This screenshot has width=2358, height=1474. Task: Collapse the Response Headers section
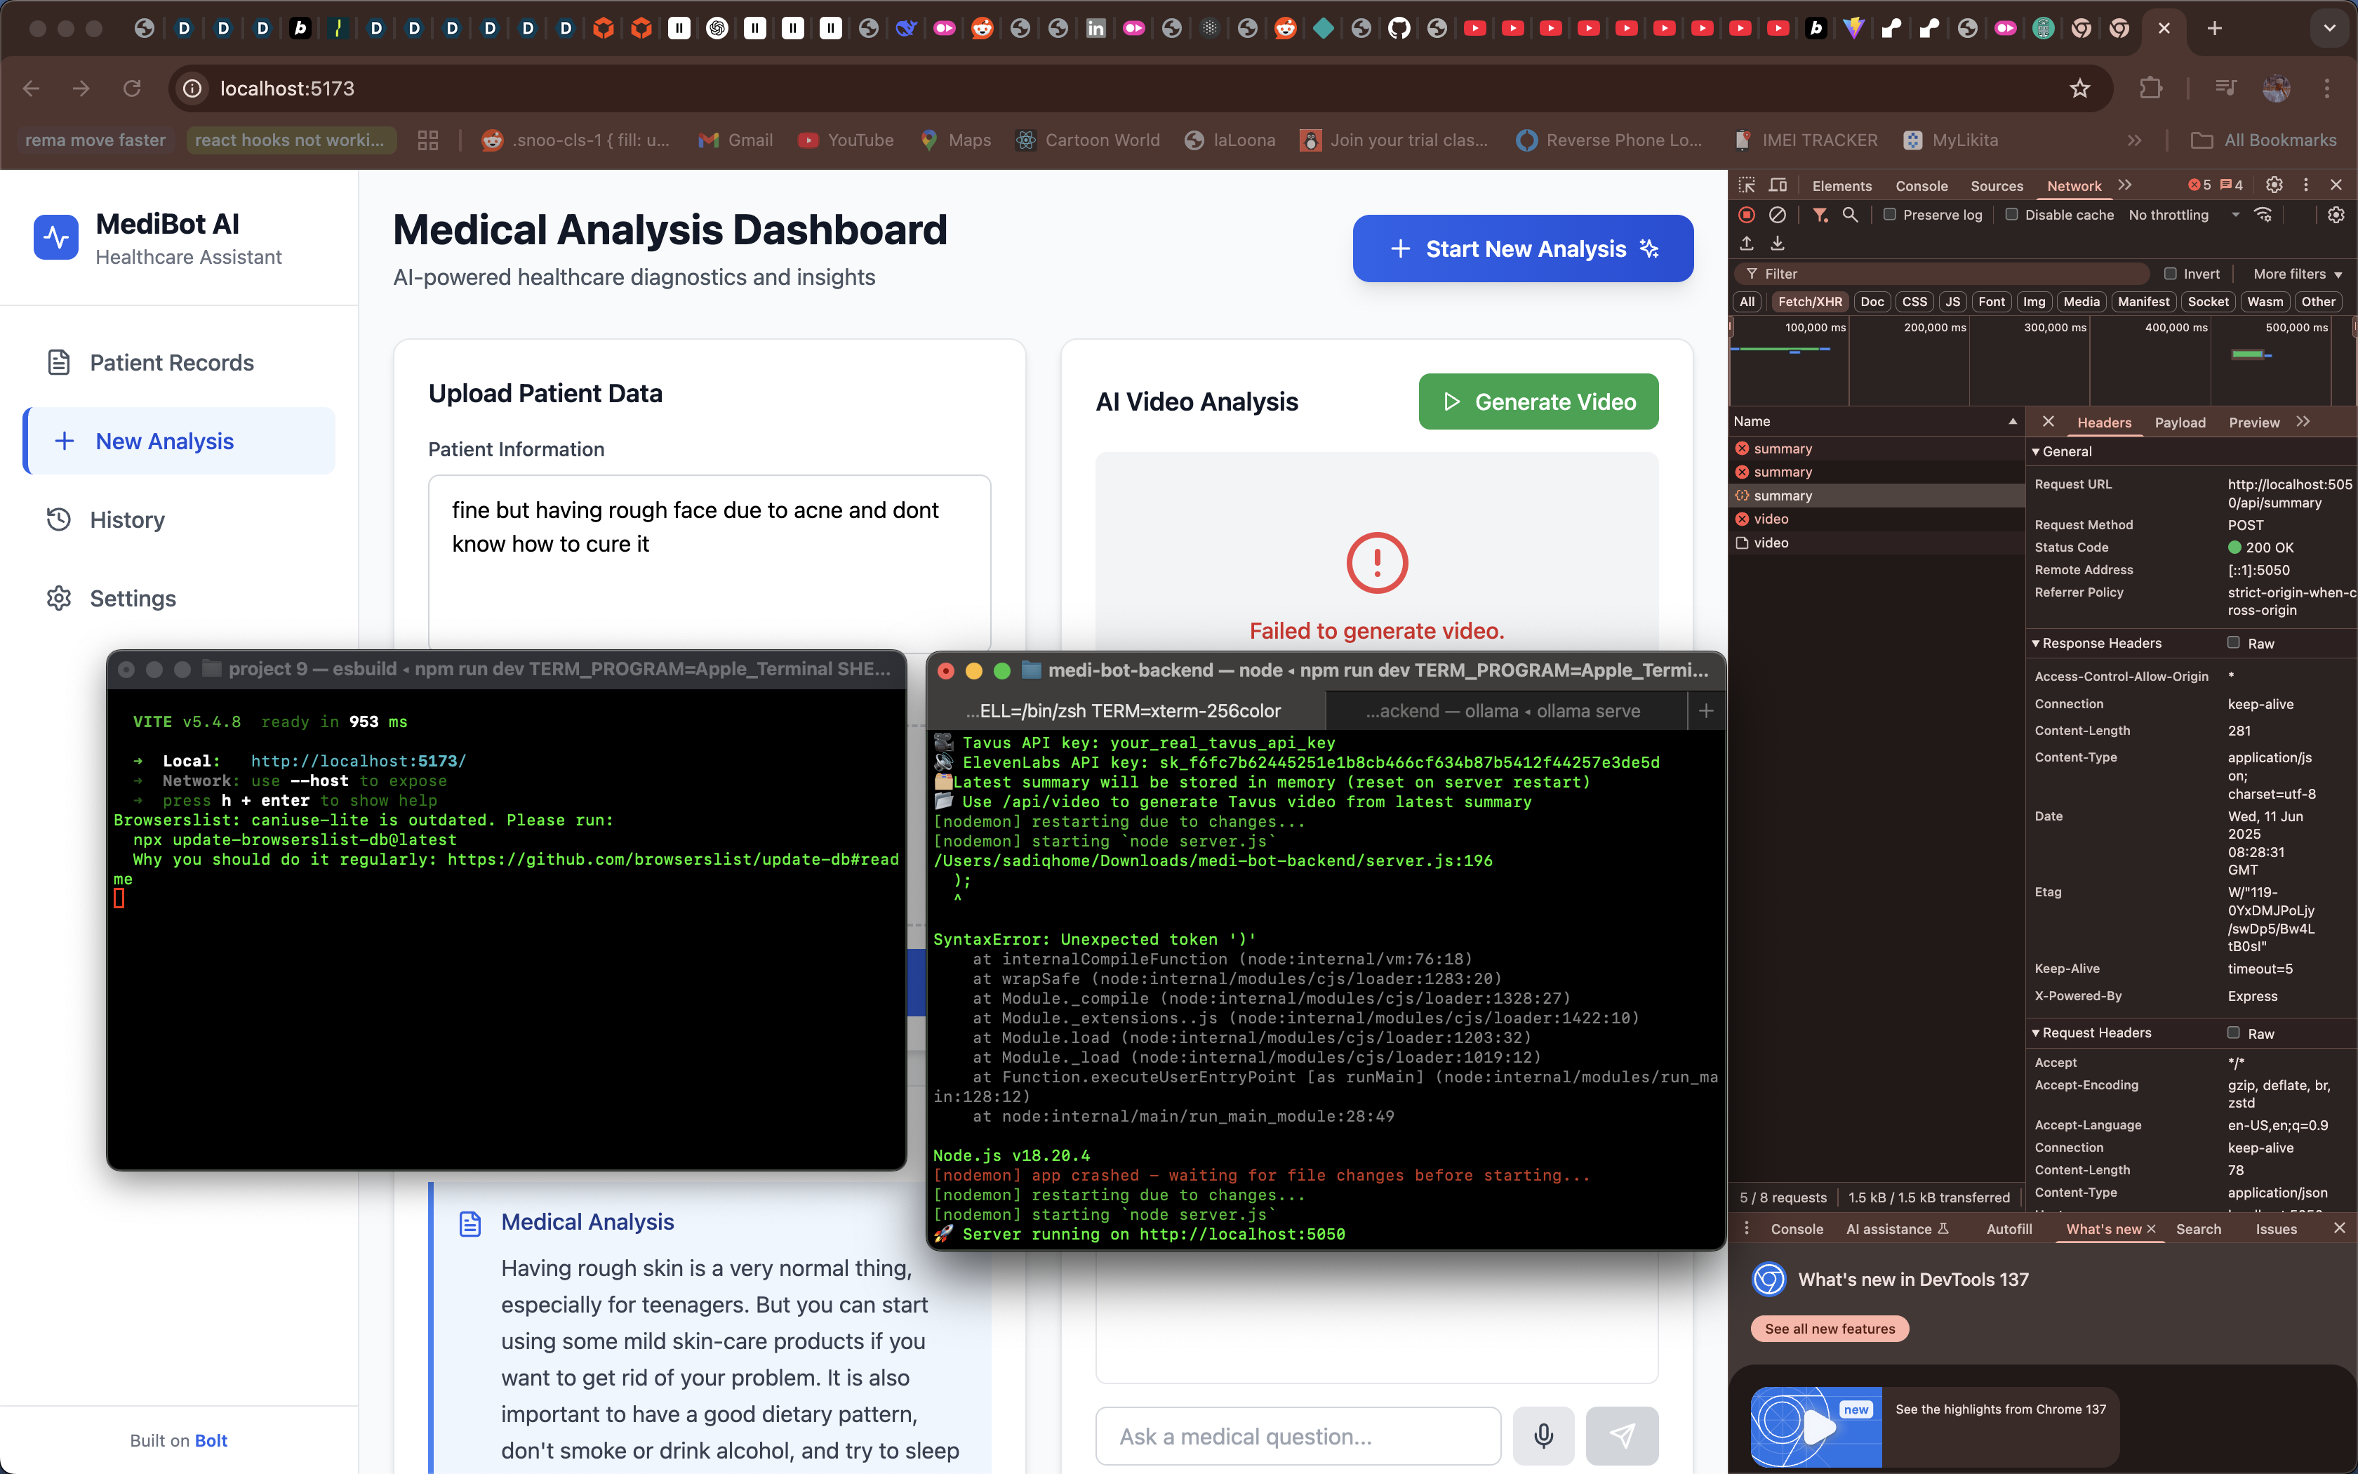coord(2100,644)
